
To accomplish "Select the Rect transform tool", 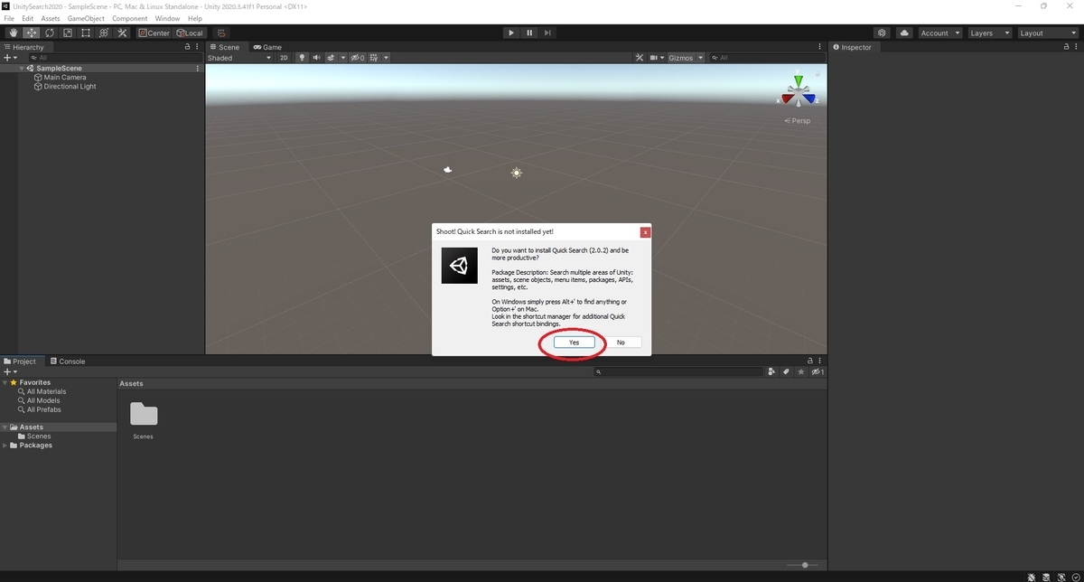I will [86, 33].
